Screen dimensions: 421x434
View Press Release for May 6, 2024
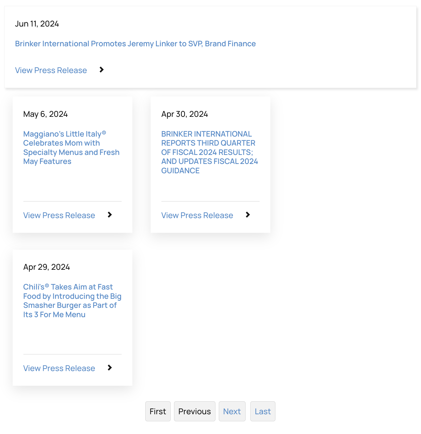pyautogui.click(x=59, y=215)
